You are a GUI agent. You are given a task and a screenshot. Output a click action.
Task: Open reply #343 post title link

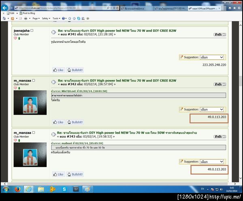[127, 133]
